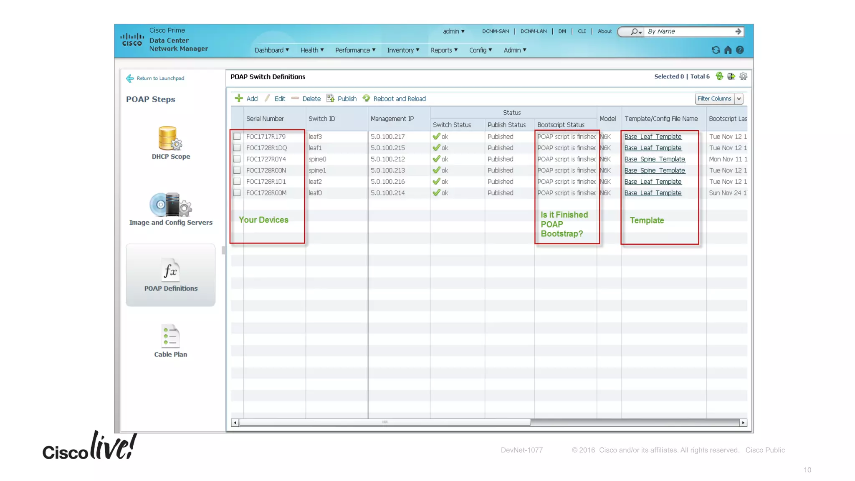Open help question mark icon
Viewport: 855px width, 481px height.
coord(740,50)
